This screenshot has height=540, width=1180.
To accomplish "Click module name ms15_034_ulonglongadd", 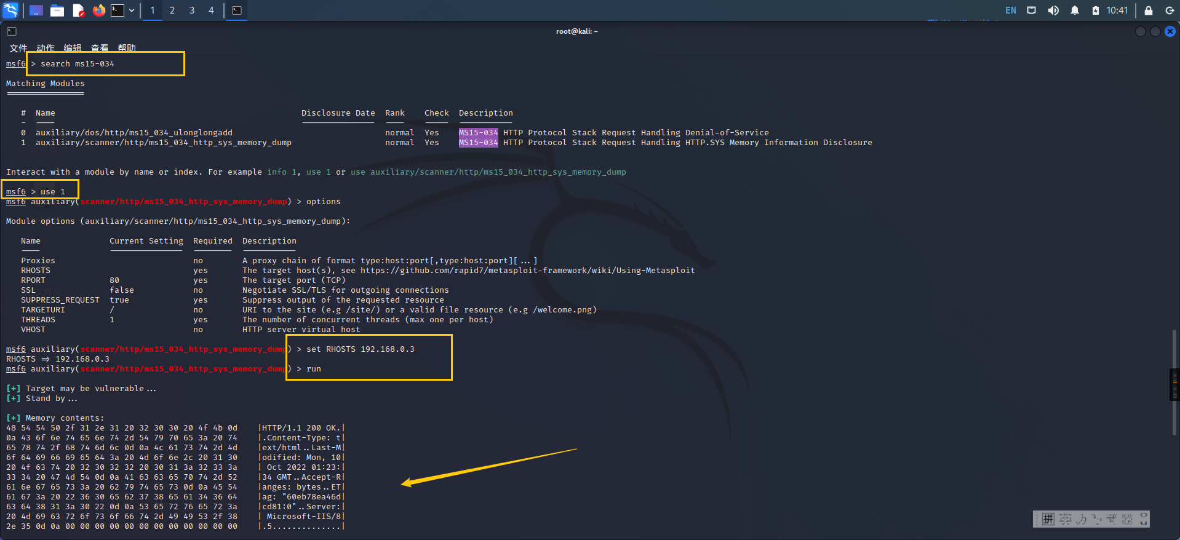I will 134,133.
